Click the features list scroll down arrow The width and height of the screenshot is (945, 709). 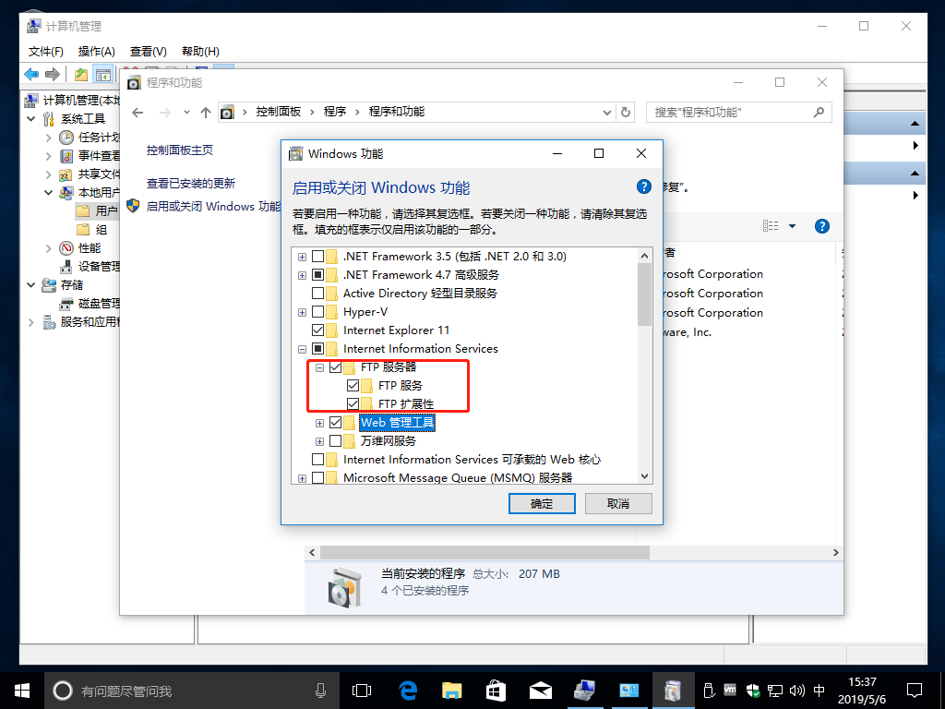pos(644,476)
